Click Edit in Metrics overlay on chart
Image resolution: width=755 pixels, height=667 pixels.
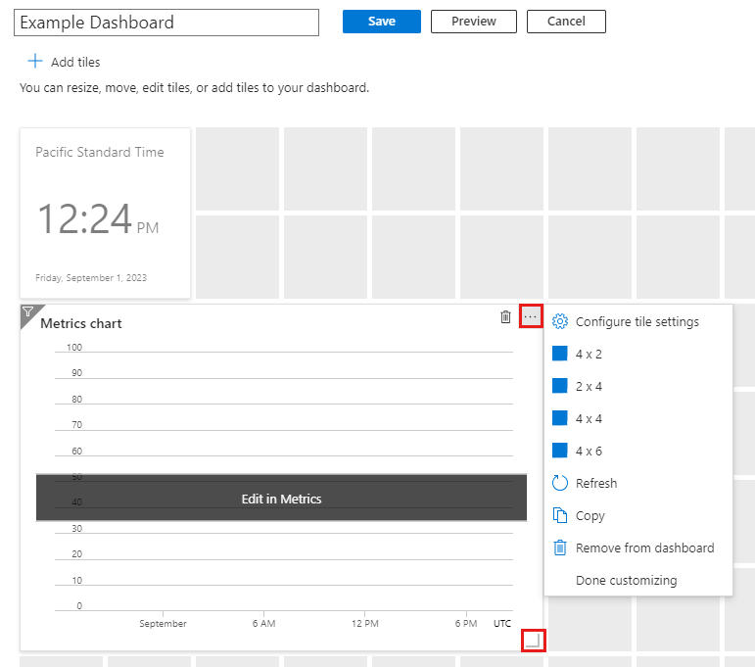(x=281, y=499)
